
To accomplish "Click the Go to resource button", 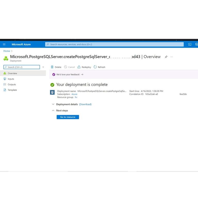I will 68,117.
